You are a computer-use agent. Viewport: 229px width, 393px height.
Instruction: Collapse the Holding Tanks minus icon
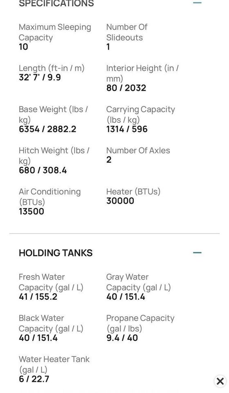197,253
